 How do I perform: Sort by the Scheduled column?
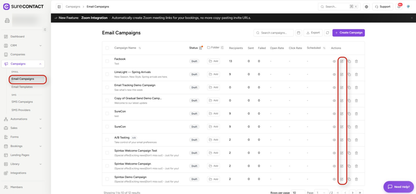[324, 48]
